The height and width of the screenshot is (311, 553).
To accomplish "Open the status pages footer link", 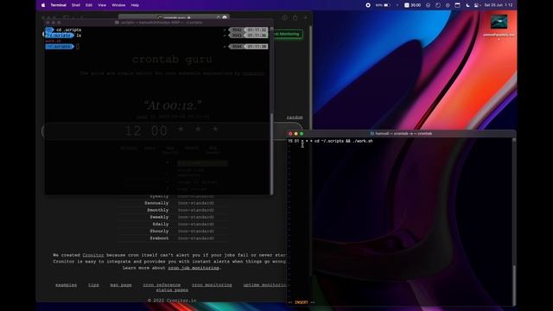I will pyautogui.click(x=172, y=290).
